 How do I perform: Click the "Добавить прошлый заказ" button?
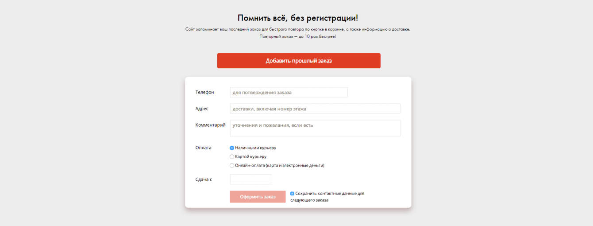(298, 61)
